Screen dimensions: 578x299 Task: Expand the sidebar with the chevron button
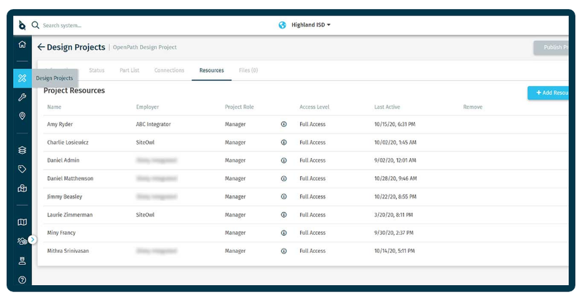[32, 240]
